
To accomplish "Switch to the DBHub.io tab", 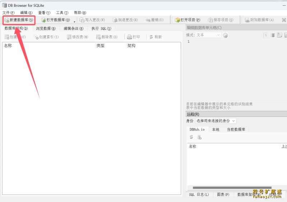I will [197, 129].
